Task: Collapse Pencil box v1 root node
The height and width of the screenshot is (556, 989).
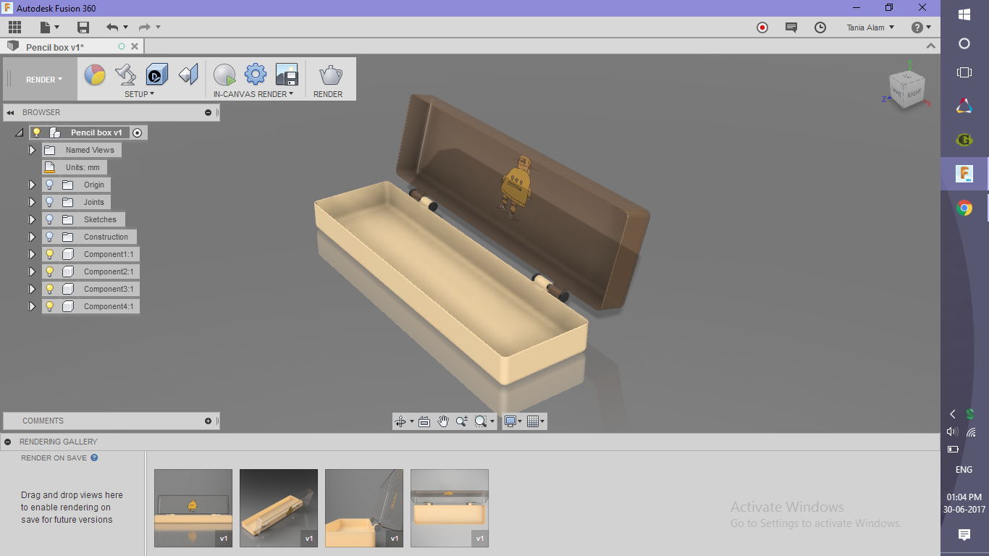Action: [19, 132]
